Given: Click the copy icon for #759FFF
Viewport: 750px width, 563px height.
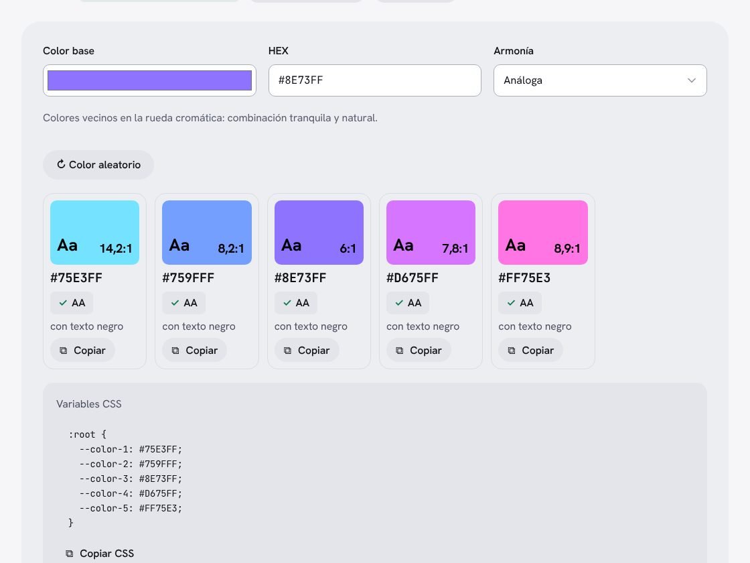Looking at the screenshot, I should pyautogui.click(x=175, y=351).
